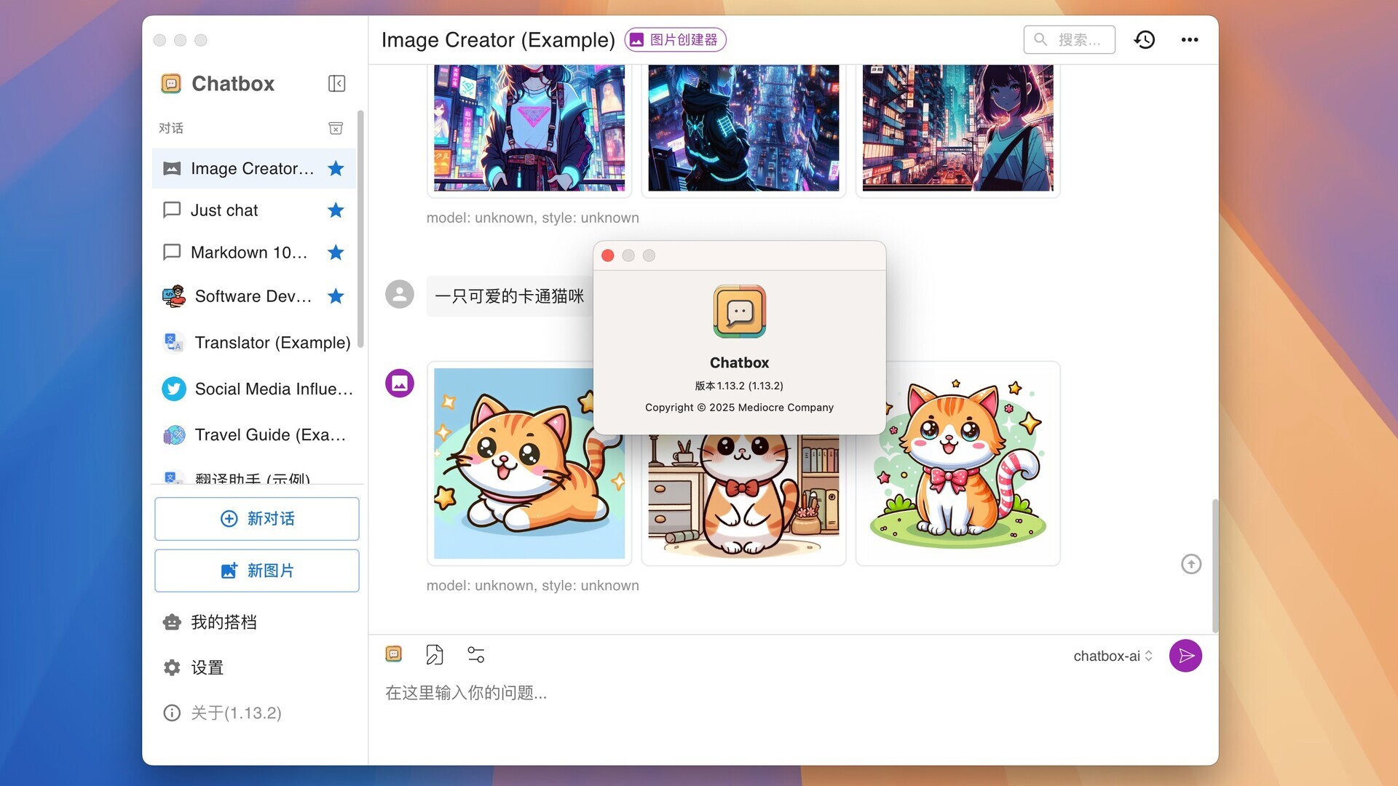Expand options via 关于(1.13.2) in sidebar
The image size is (1398, 786).
pos(236,712)
